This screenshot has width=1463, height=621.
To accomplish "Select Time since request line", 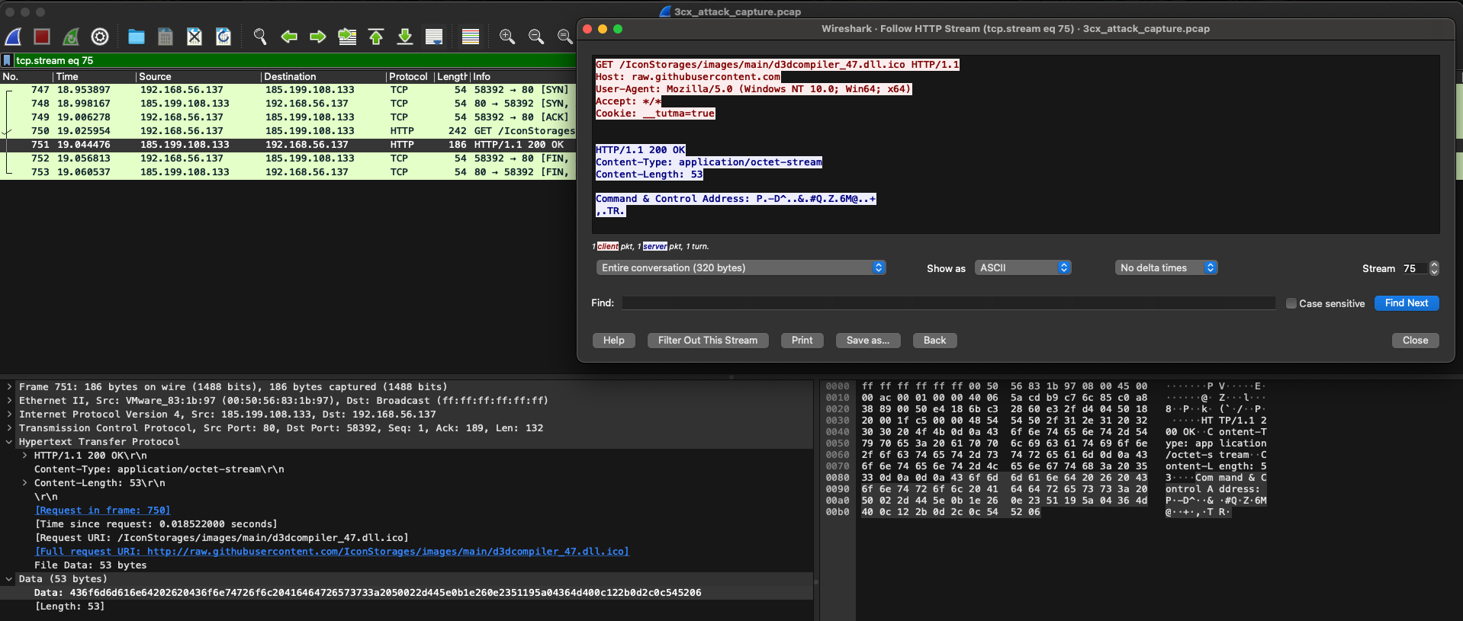I will pos(156,524).
